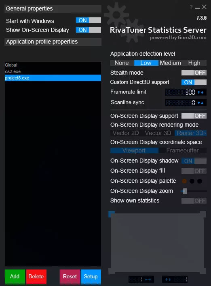
Task: Choose Viewport coordinate space
Action: pos(134,150)
